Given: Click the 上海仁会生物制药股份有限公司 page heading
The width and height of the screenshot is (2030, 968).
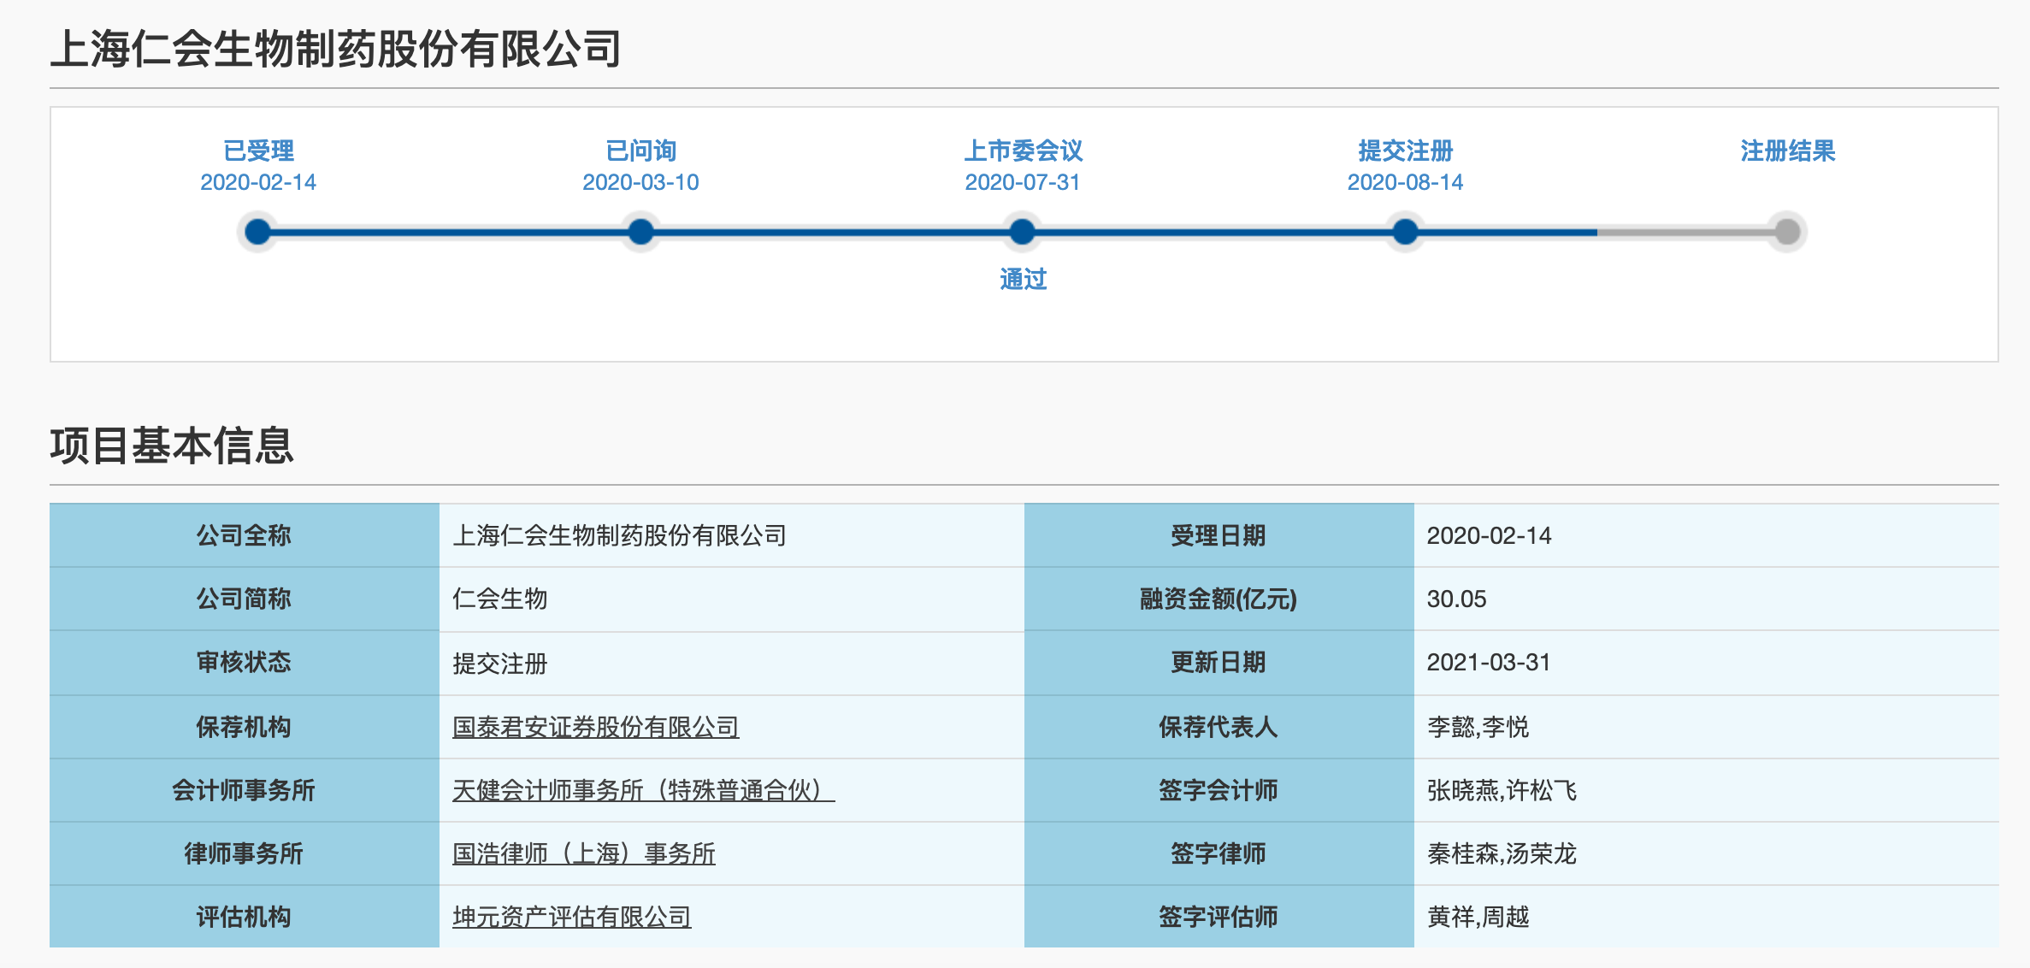Looking at the screenshot, I should coord(336,49).
